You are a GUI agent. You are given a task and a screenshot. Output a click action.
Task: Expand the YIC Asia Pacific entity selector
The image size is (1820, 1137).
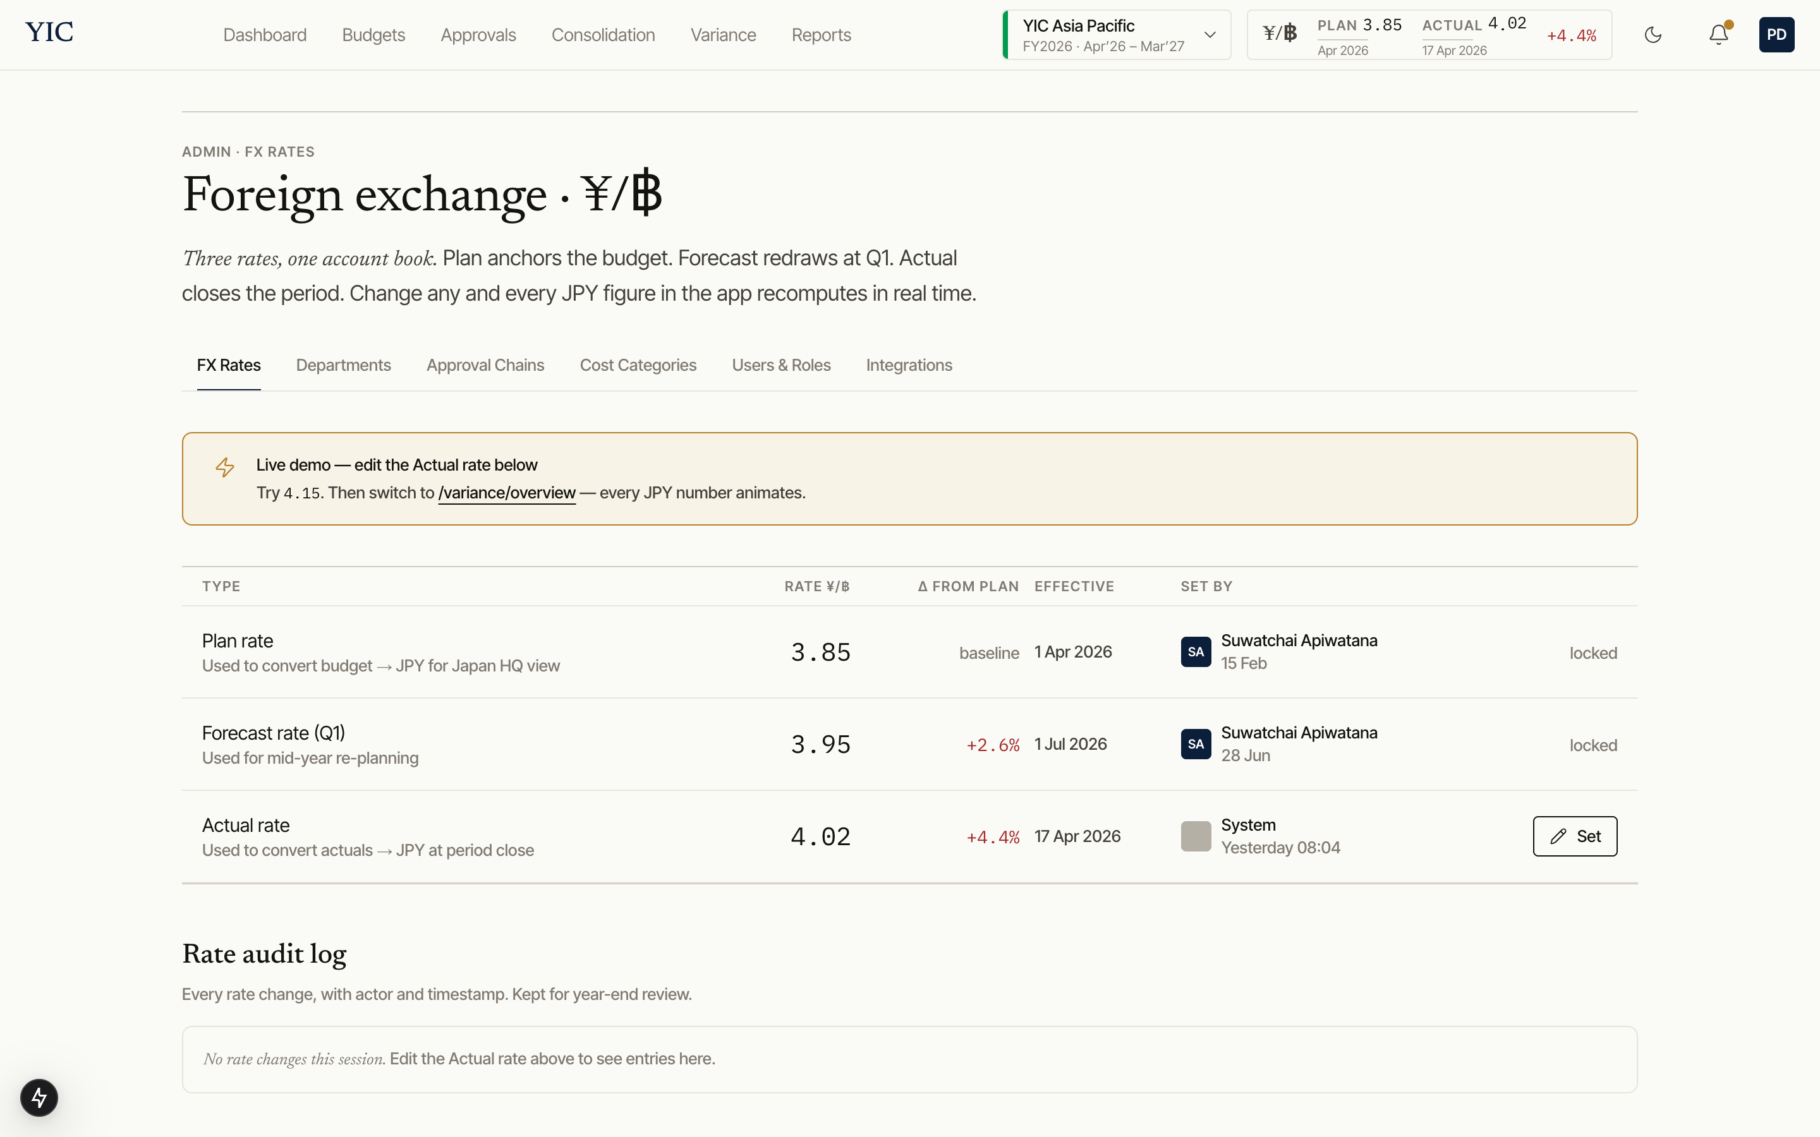point(1117,35)
